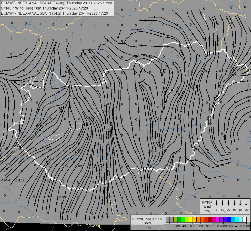Click the 0.667 CAPE value on map

tap(64, 166)
